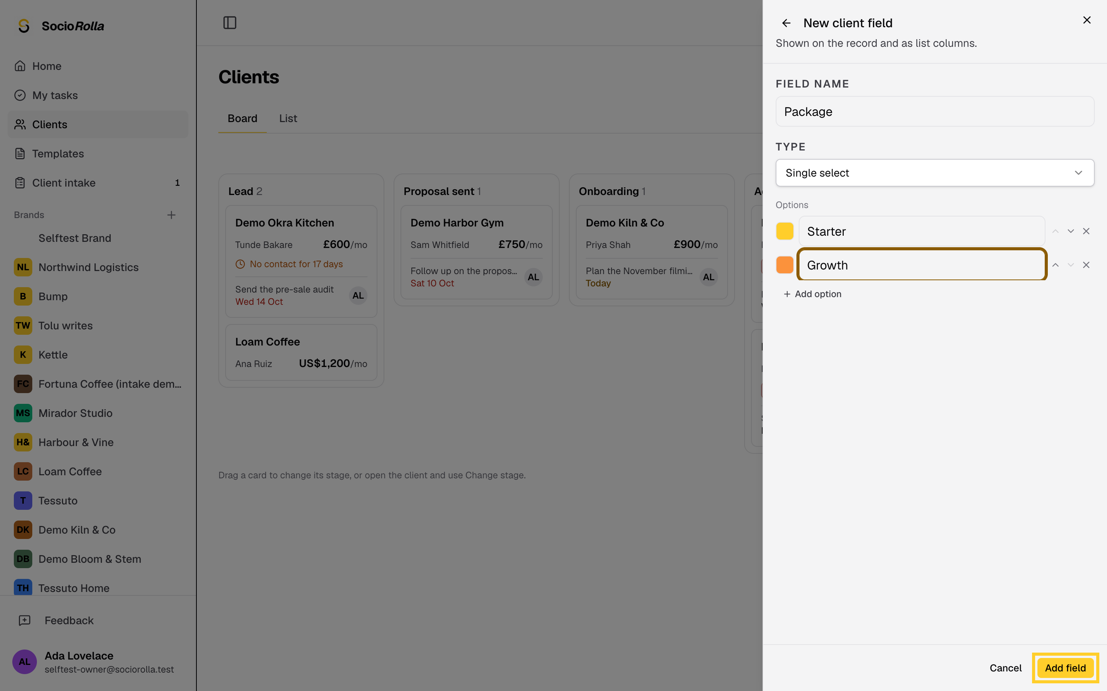Edit the Growth option name field
The image size is (1107, 691).
pyautogui.click(x=922, y=265)
